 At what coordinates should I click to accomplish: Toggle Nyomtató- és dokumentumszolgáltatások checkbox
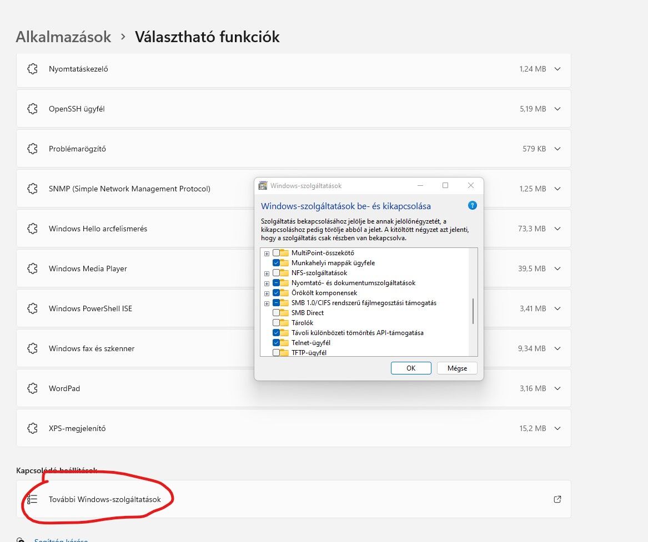pos(276,283)
